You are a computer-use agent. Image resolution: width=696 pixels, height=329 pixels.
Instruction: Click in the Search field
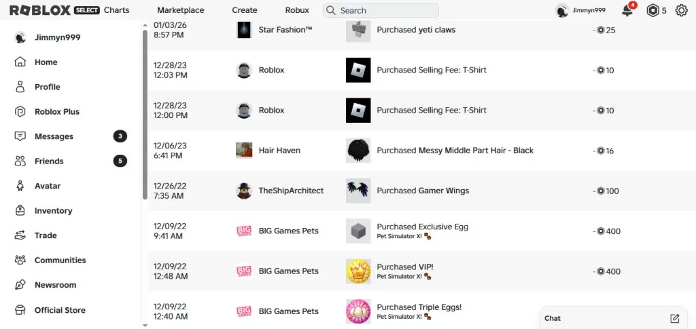click(x=381, y=10)
